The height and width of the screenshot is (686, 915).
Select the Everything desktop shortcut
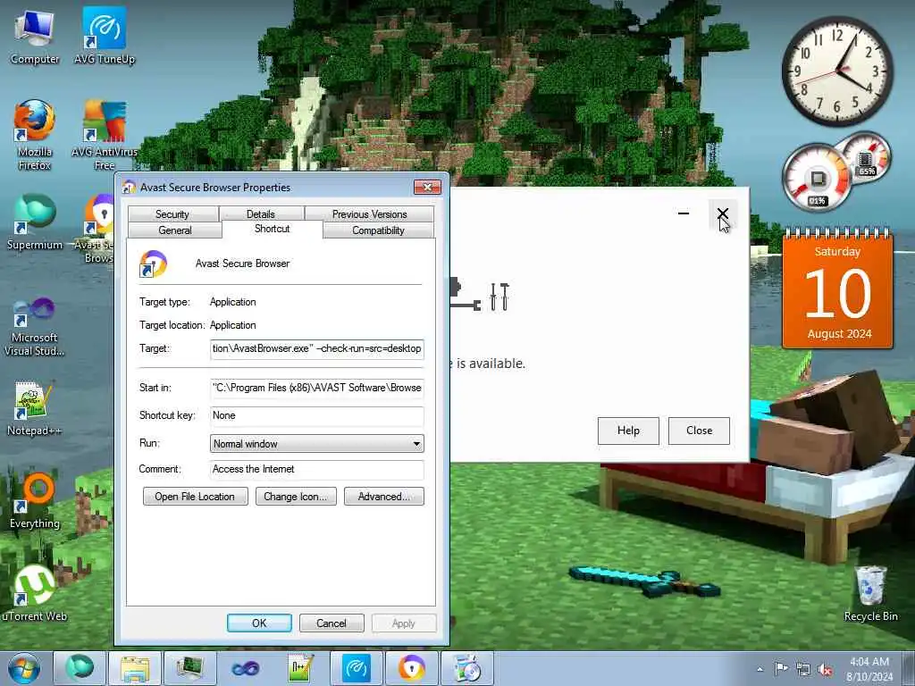click(x=35, y=500)
